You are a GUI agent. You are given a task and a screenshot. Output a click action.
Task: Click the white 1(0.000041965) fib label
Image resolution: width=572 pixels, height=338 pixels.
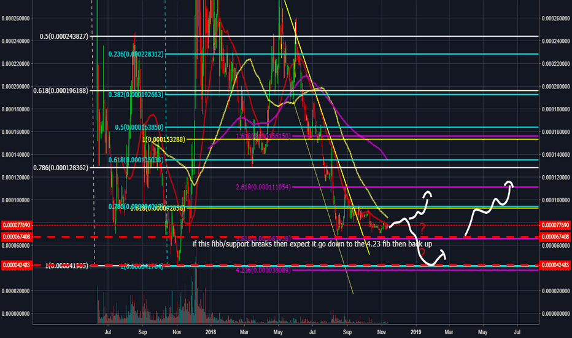click(67, 265)
